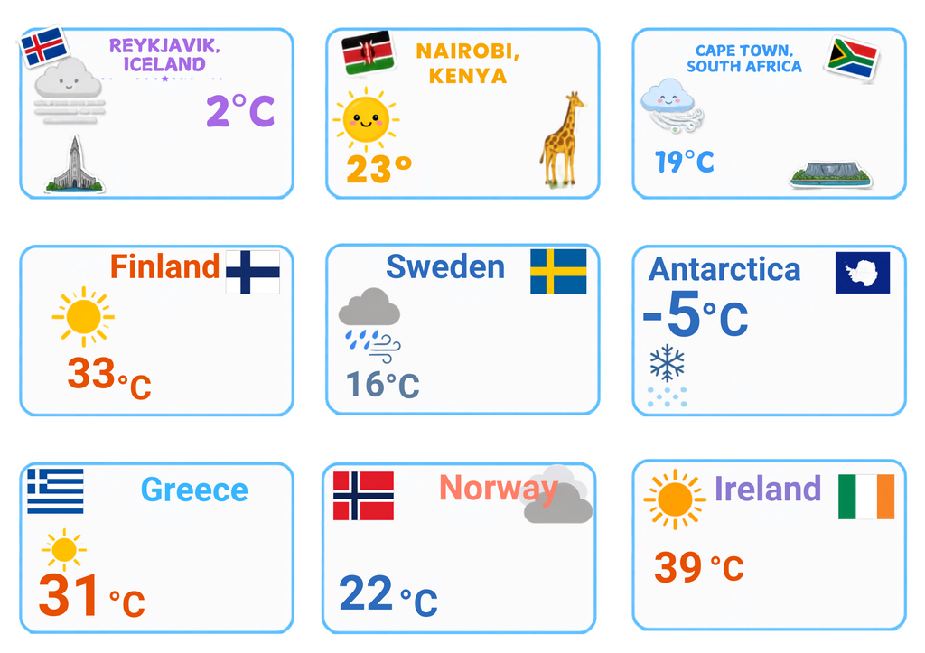925x653 pixels.
Task: Select the Kenya flag sticker
Action: tap(369, 52)
